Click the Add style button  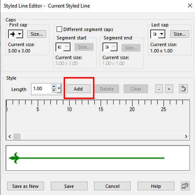click(x=78, y=89)
